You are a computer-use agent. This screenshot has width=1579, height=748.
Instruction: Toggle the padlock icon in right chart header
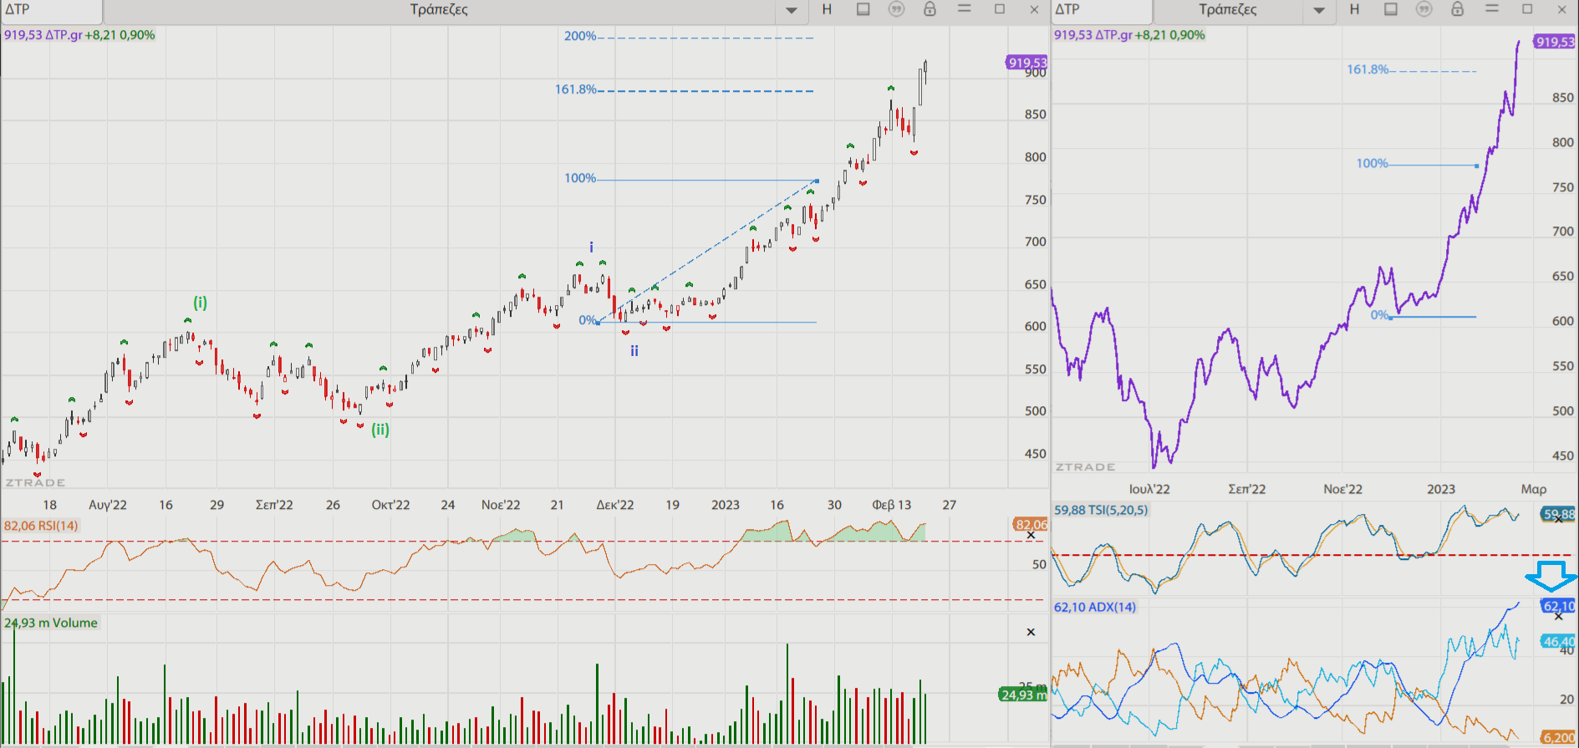[x=1458, y=9]
